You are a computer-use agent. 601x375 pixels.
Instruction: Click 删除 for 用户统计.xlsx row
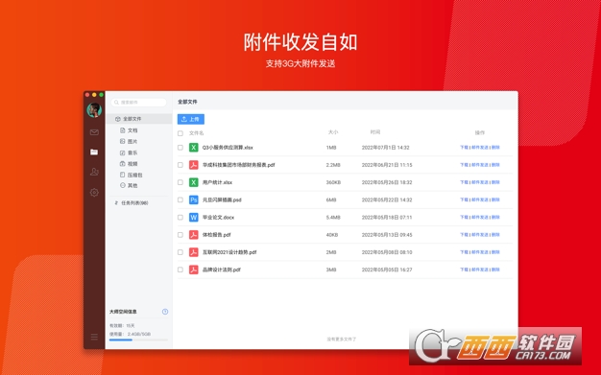pos(495,182)
